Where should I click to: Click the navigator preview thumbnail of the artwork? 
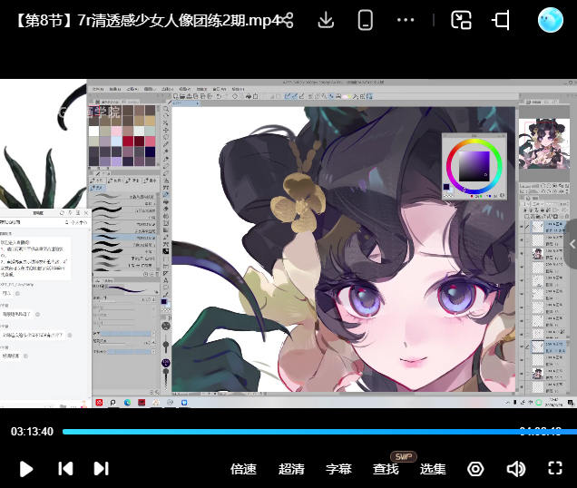pyautogui.click(x=543, y=144)
